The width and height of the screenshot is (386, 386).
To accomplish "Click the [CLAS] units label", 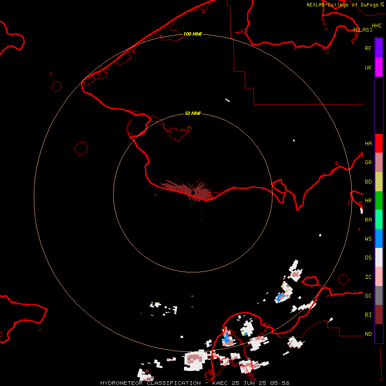I will [362, 30].
